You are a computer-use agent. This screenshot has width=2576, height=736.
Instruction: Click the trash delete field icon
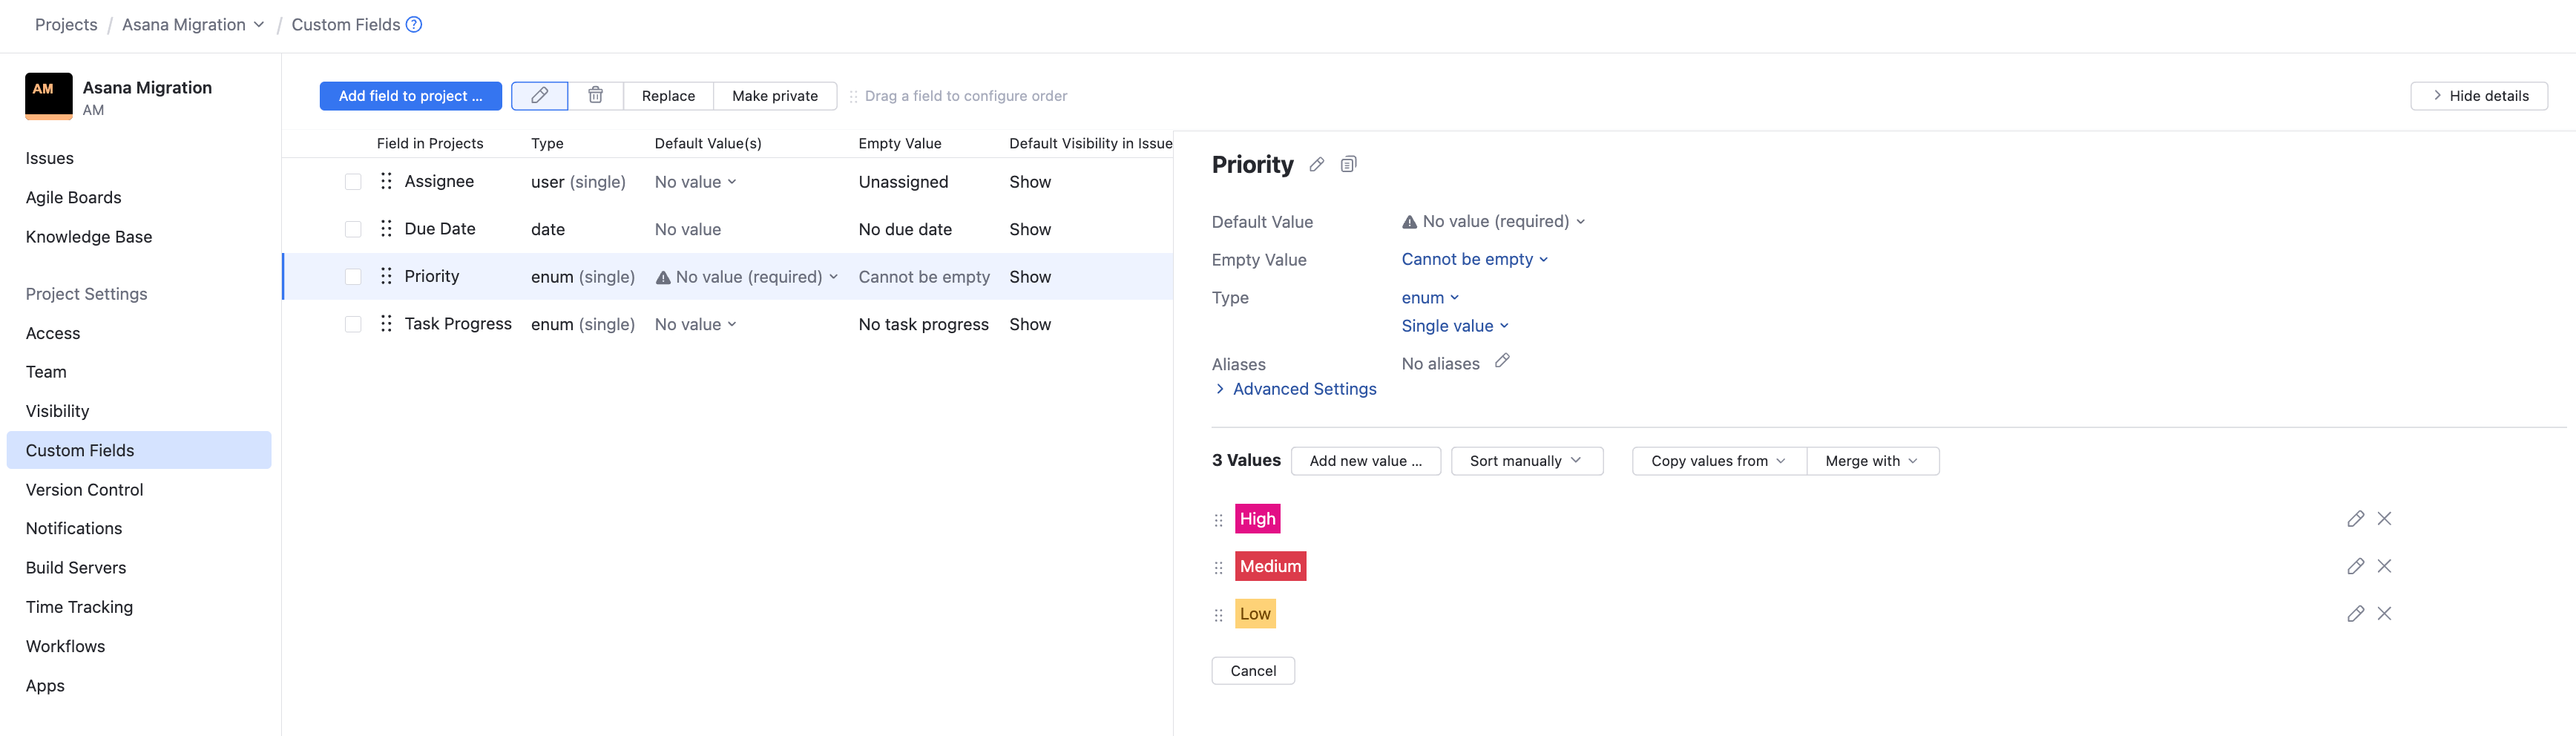(x=595, y=96)
